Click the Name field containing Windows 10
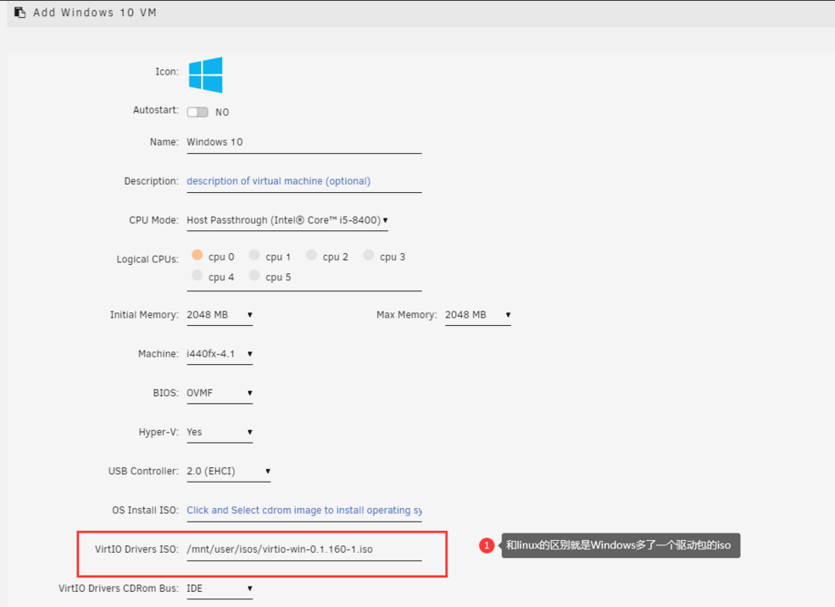 [x=304, y=142]
